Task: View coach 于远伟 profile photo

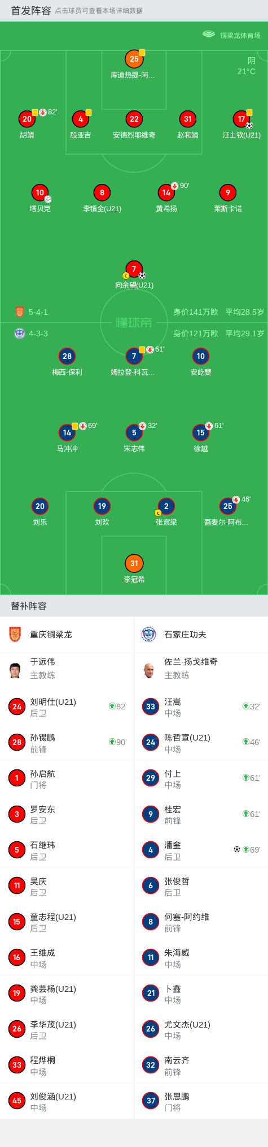Action: (15, 670)
